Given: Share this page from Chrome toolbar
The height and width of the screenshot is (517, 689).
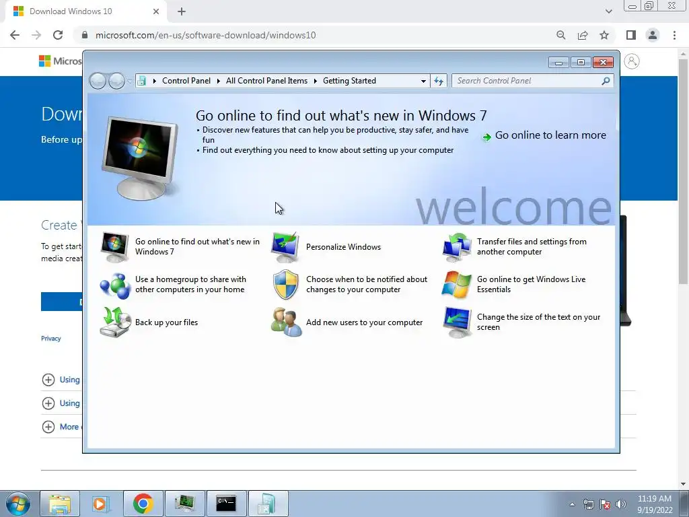Looking at the screenshot, I should point(583,35).
